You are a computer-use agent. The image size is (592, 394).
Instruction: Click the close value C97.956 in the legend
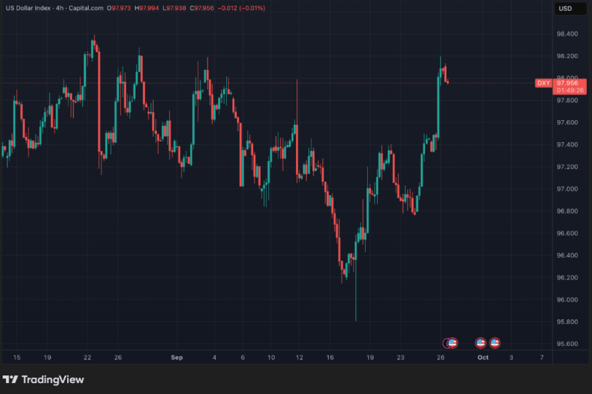pyautogui.click(x=201, y=8)
